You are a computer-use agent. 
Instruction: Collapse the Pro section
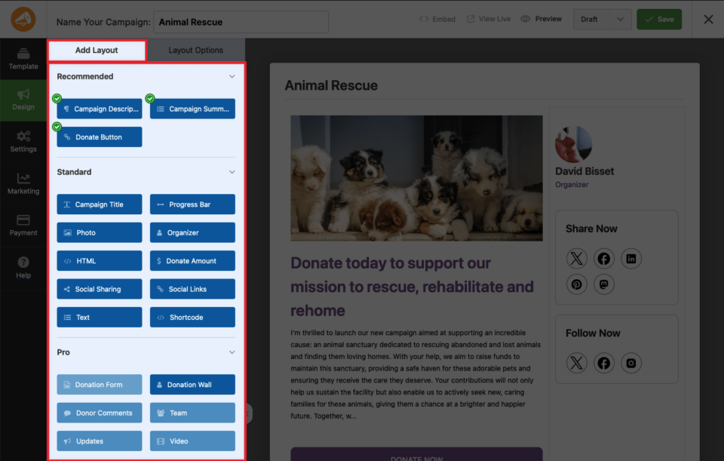point(232,352)
